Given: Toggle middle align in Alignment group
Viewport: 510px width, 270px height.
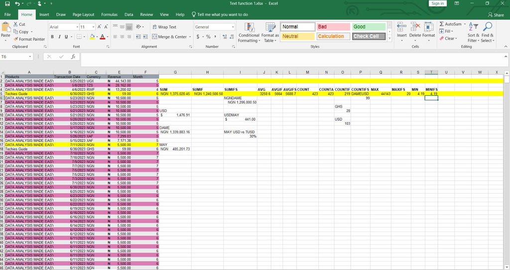Looking at the screenshot, I should click(x=122, y=27).
